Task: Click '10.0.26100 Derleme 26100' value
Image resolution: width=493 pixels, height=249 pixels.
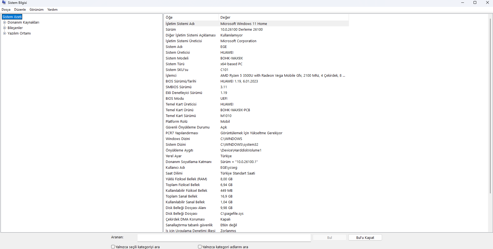Action: pyautogui.click(x=242, y=30)
